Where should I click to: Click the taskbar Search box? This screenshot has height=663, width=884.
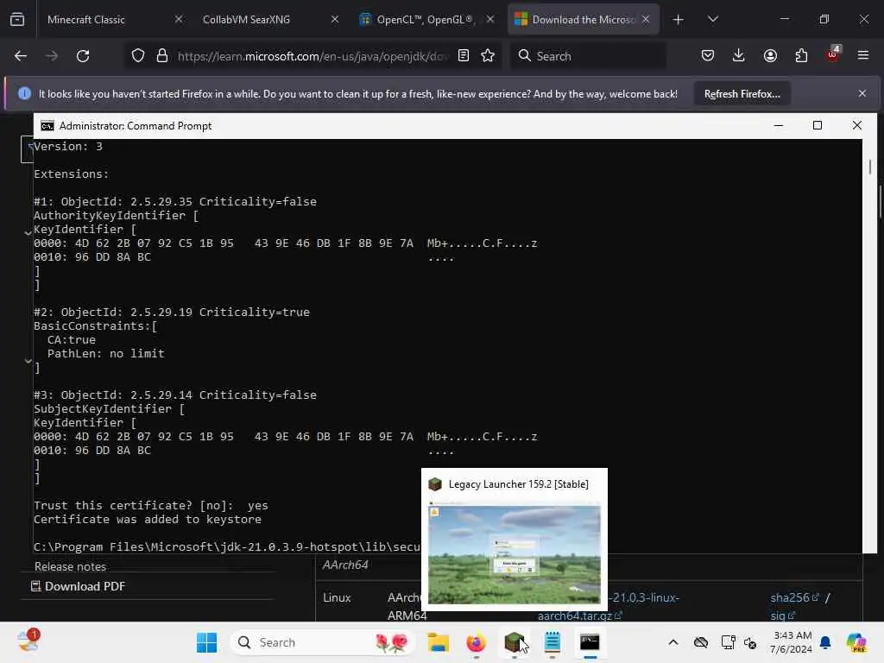[323, 642]
